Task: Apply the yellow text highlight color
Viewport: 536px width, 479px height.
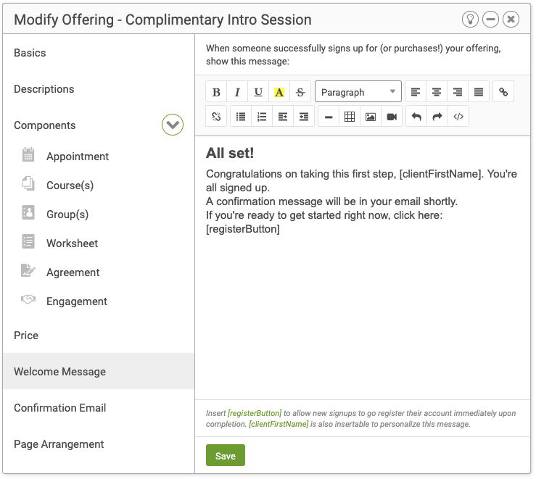Action: point(279,92)
